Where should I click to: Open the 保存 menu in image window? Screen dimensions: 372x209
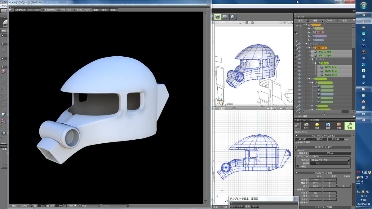point(104,10)
